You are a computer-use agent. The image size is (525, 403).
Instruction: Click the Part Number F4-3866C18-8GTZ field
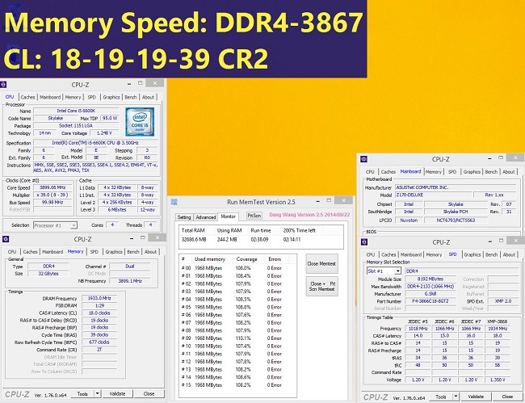click(430, 301)
